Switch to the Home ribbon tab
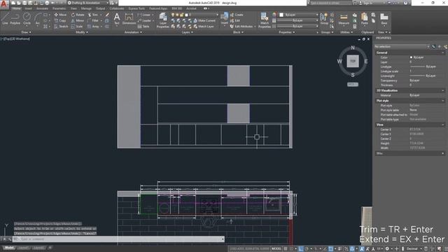The image size is (448, 252). pyautogui.click(x=16, y=8)
